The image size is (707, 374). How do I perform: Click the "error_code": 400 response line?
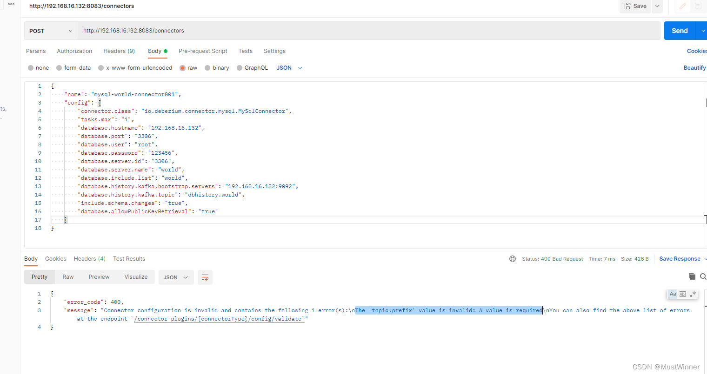(93, 302)
